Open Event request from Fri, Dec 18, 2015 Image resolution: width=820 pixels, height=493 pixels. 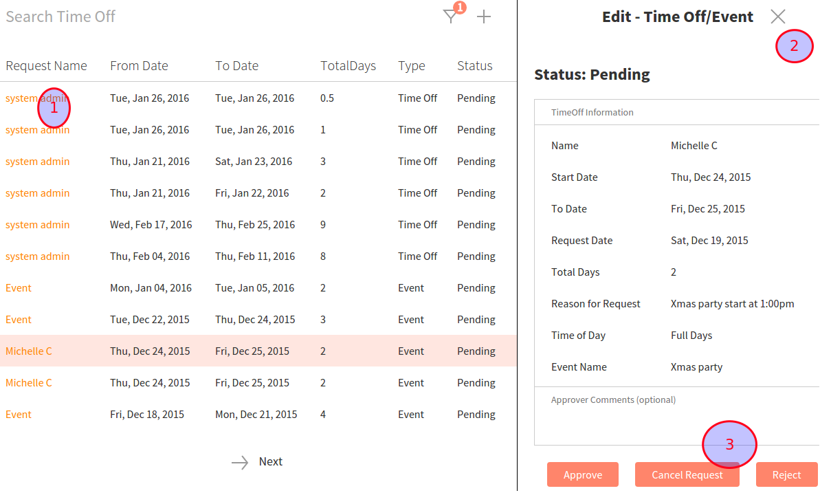(19, 415)
